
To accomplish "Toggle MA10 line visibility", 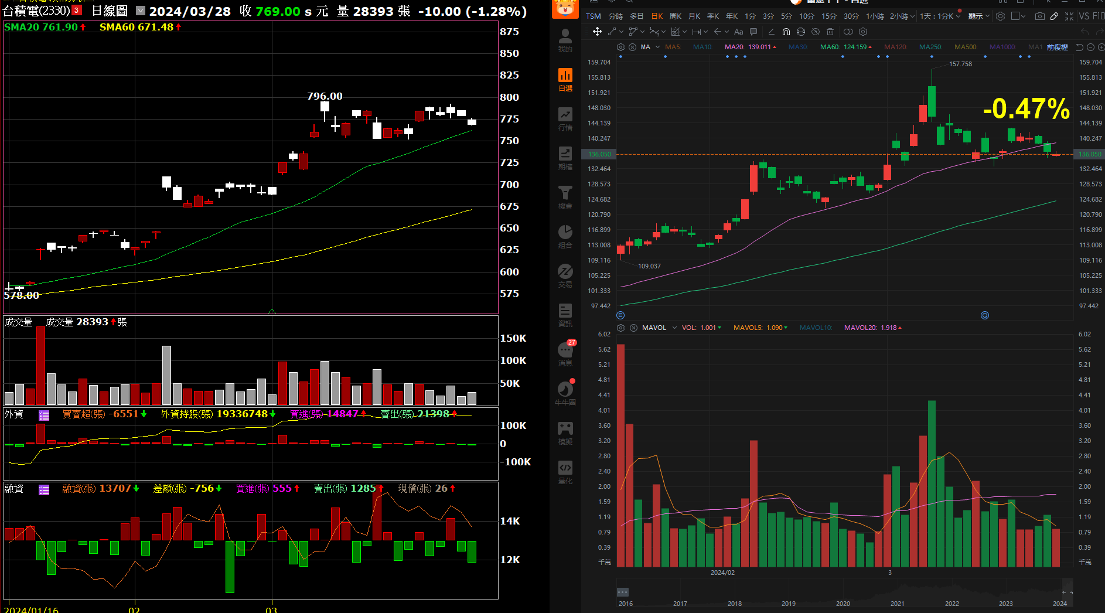I will point(702,47).
